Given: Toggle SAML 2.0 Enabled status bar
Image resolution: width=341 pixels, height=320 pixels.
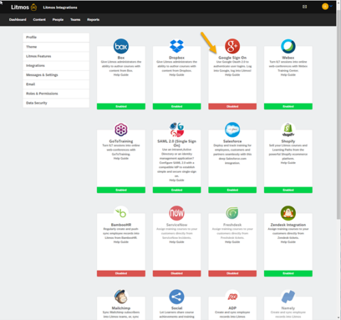Looking at the screenshot, I should tap(177, 190).
